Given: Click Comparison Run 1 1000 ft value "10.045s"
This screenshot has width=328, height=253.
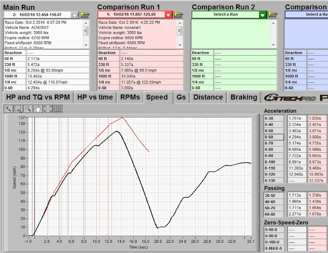Looking at the screenshot, I should (128, 76).
